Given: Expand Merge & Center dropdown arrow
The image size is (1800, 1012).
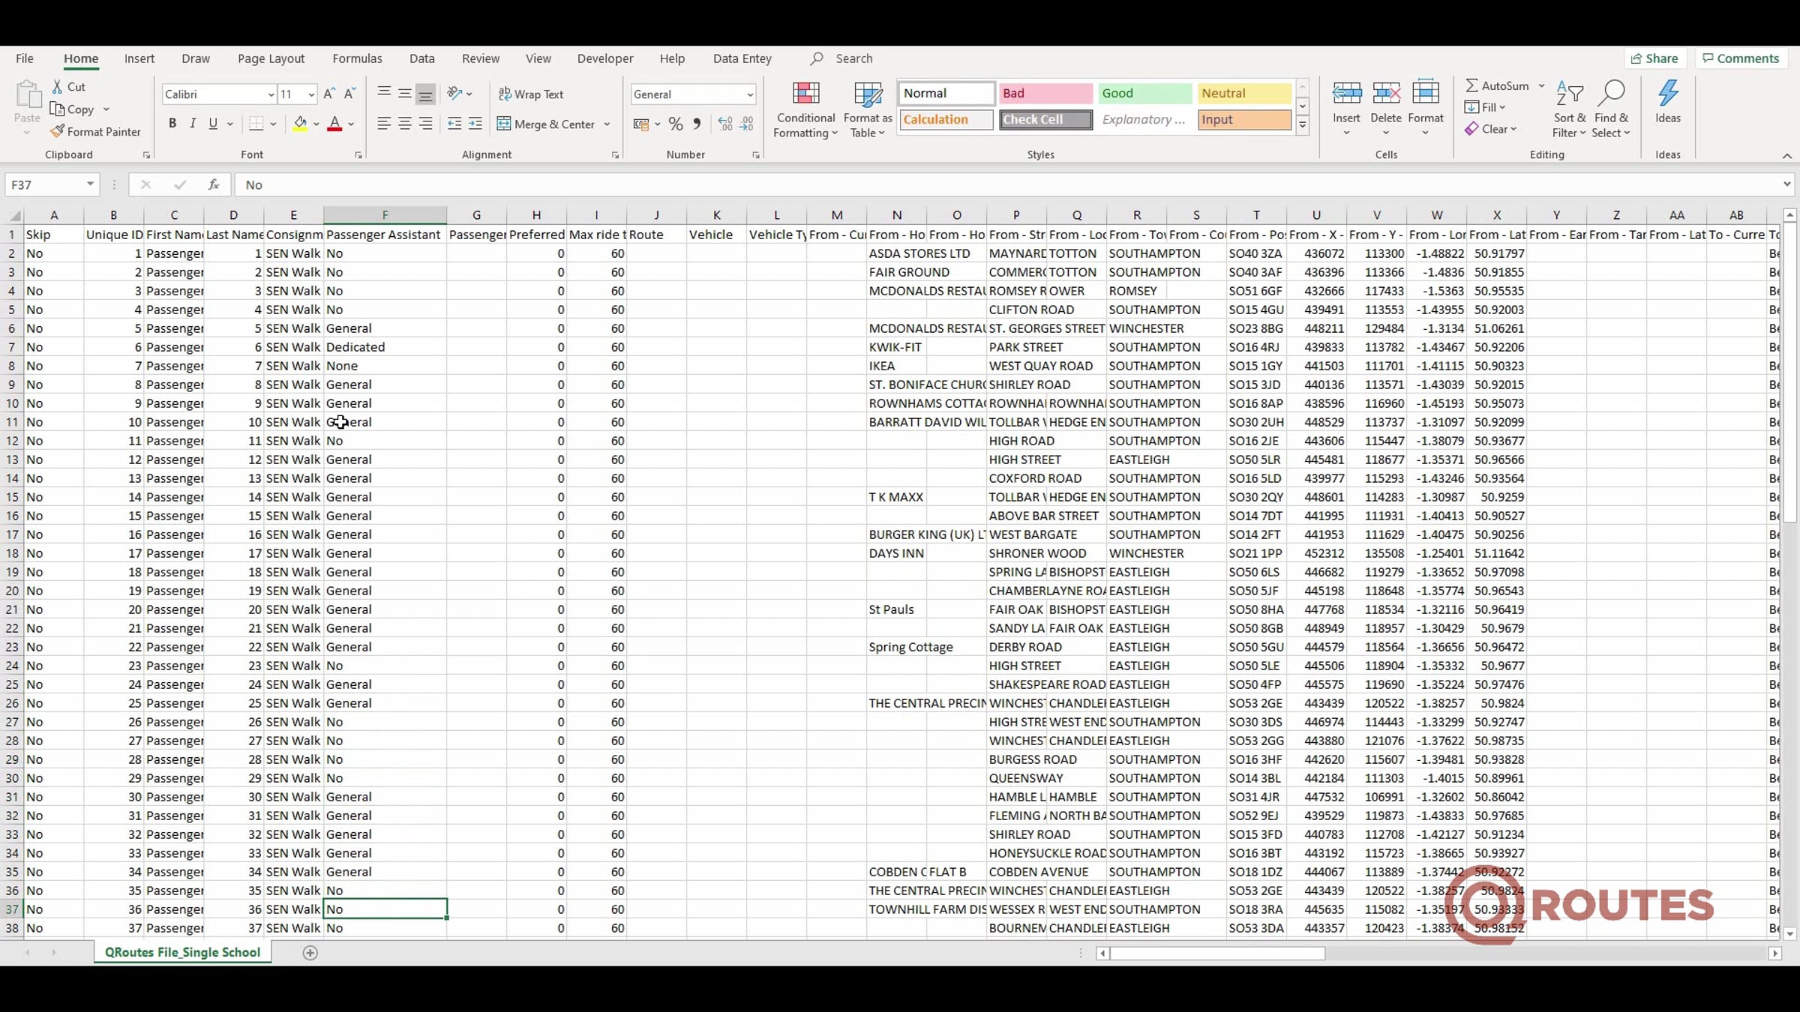Looking at the screenshot, I should point(607,124).
